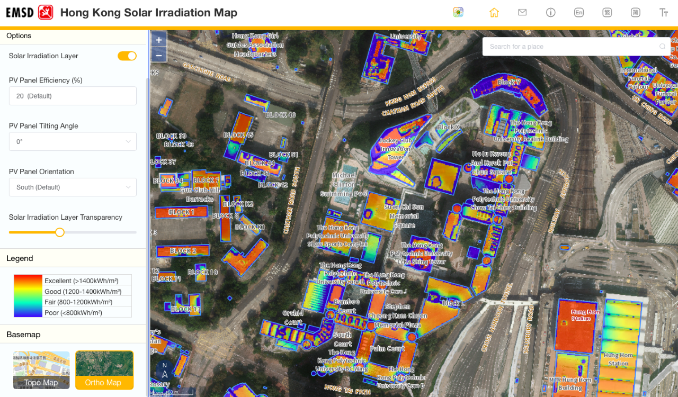The height and width of the screenshot is (397, 678).
Task: Click the information icon in the header
Action: coord(550,12)
